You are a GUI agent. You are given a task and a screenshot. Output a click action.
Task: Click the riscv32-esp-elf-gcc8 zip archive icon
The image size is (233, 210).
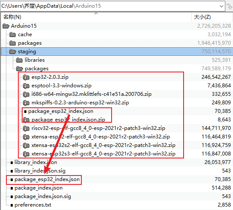click(26, 128)
